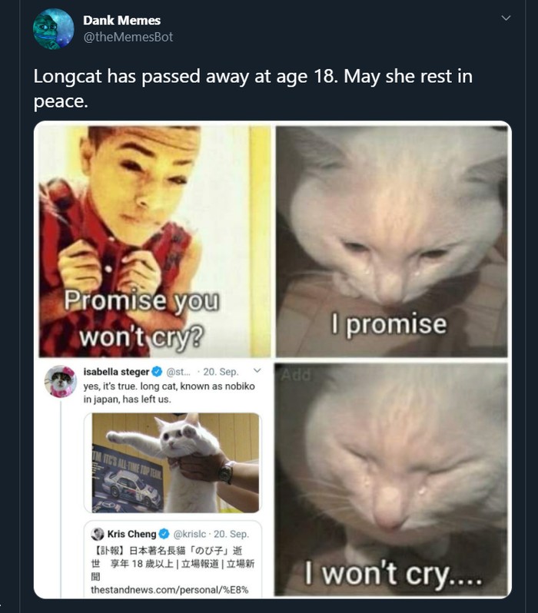Open the 'I promise' crying cat image
This screenshot has width=538, height=613.
[392, 240]
